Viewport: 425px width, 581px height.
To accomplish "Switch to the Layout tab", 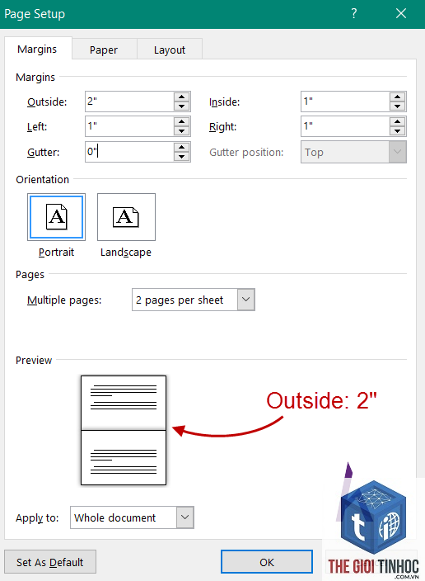I will 170,50.
